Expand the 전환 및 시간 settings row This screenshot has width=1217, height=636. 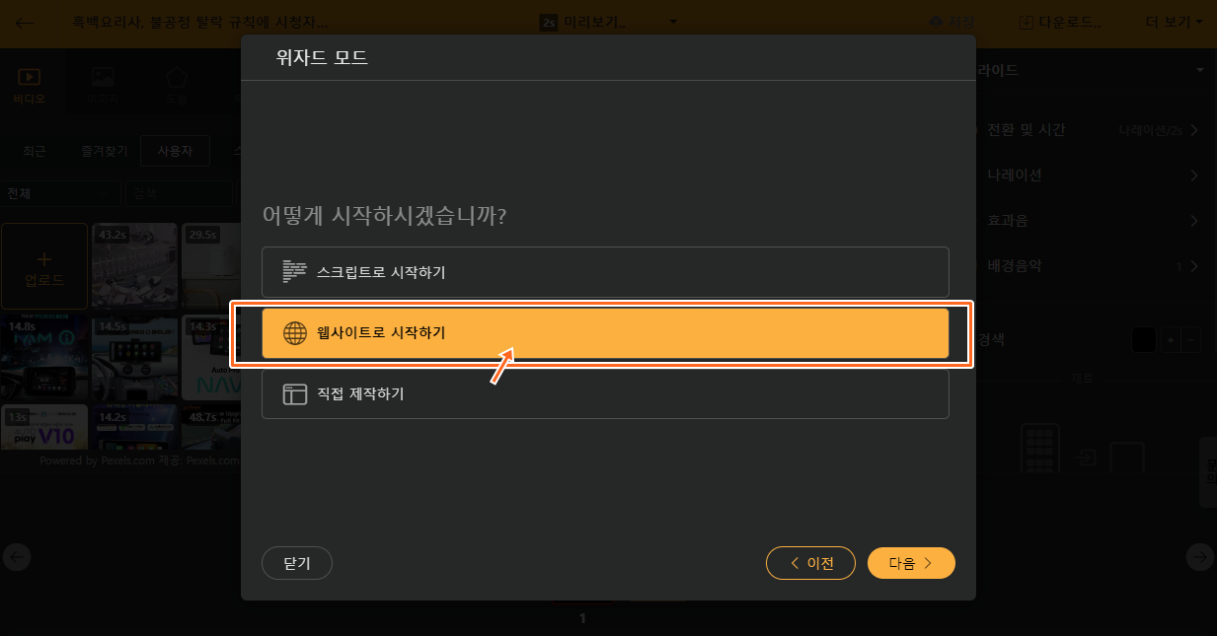coord(1084,130)
